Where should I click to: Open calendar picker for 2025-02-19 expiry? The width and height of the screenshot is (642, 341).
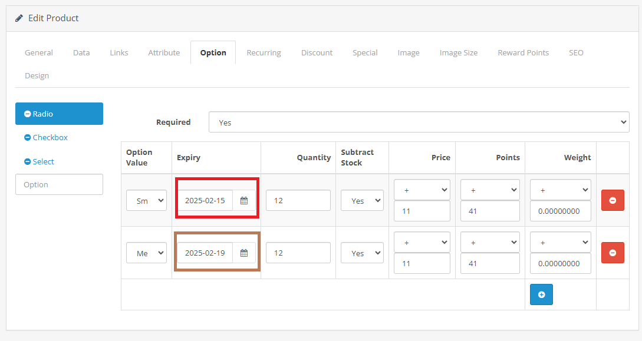[244, 253]
